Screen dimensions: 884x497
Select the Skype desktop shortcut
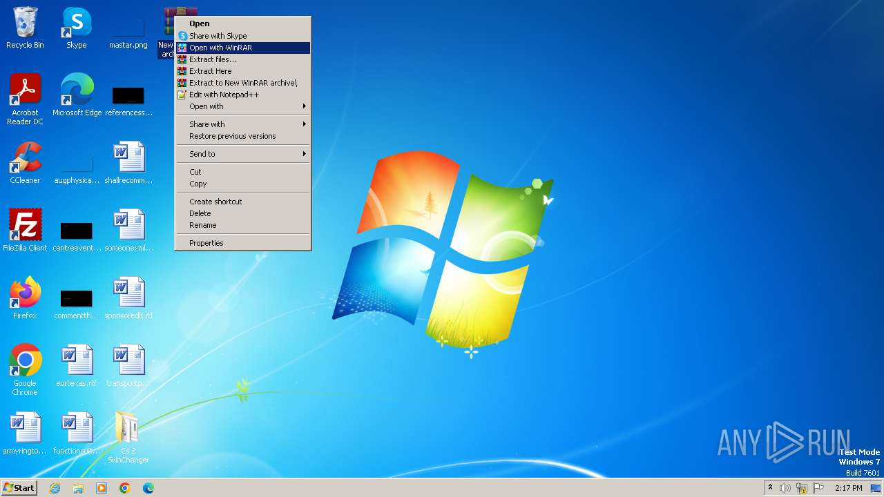[77, 28]
